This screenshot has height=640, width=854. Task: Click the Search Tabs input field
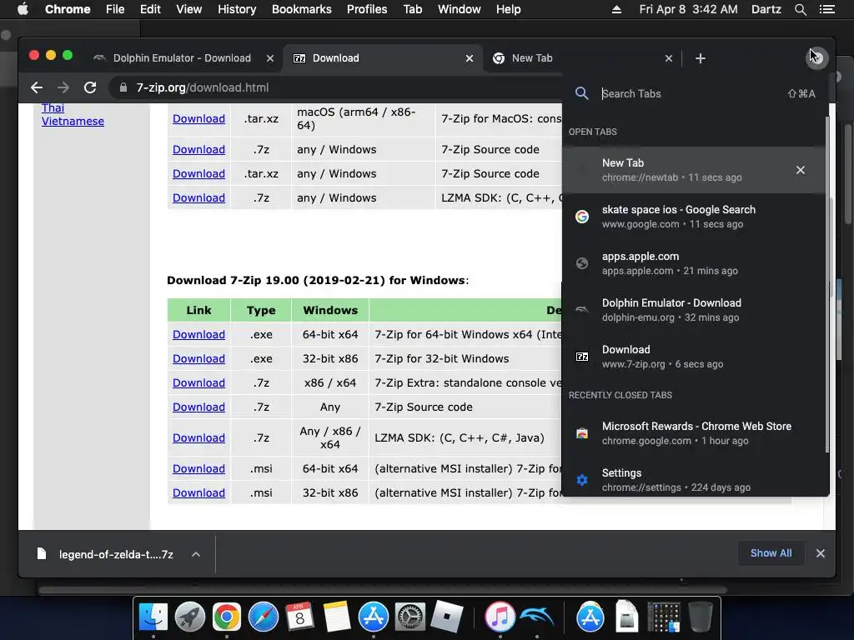pyautogui.click(x=691, y=93)
